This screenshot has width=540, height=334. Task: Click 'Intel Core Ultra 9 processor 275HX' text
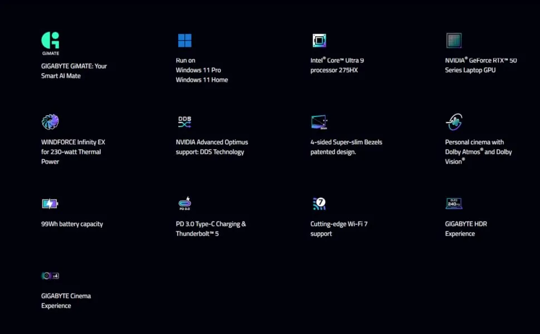(337, 65)
